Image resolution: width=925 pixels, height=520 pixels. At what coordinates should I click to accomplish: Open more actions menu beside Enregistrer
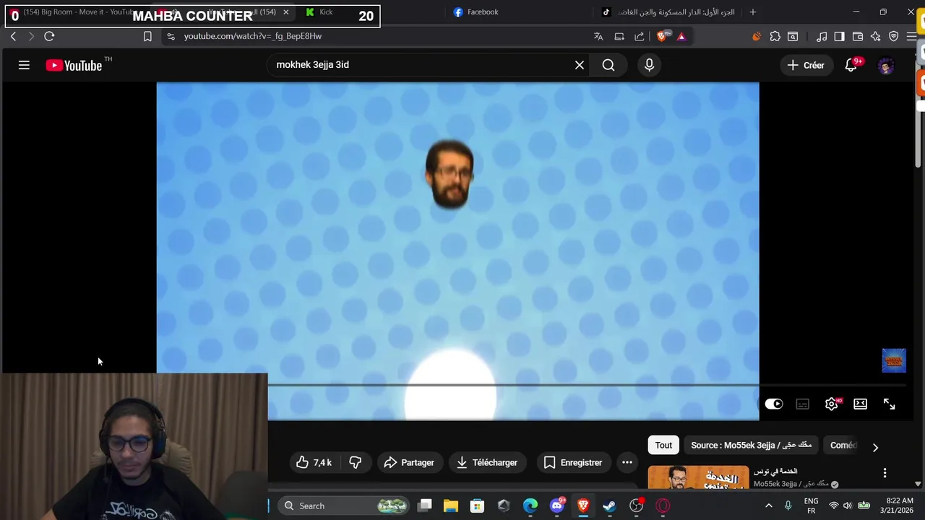coord(627,462)
